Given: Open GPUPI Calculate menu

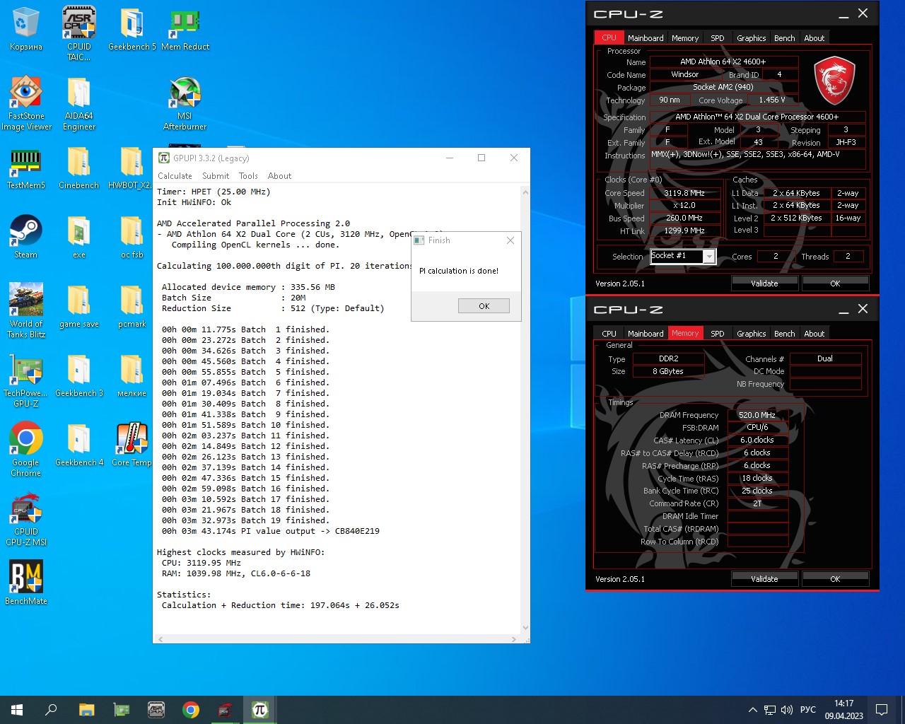Looking at the screenshot, I should coord(175,176).
